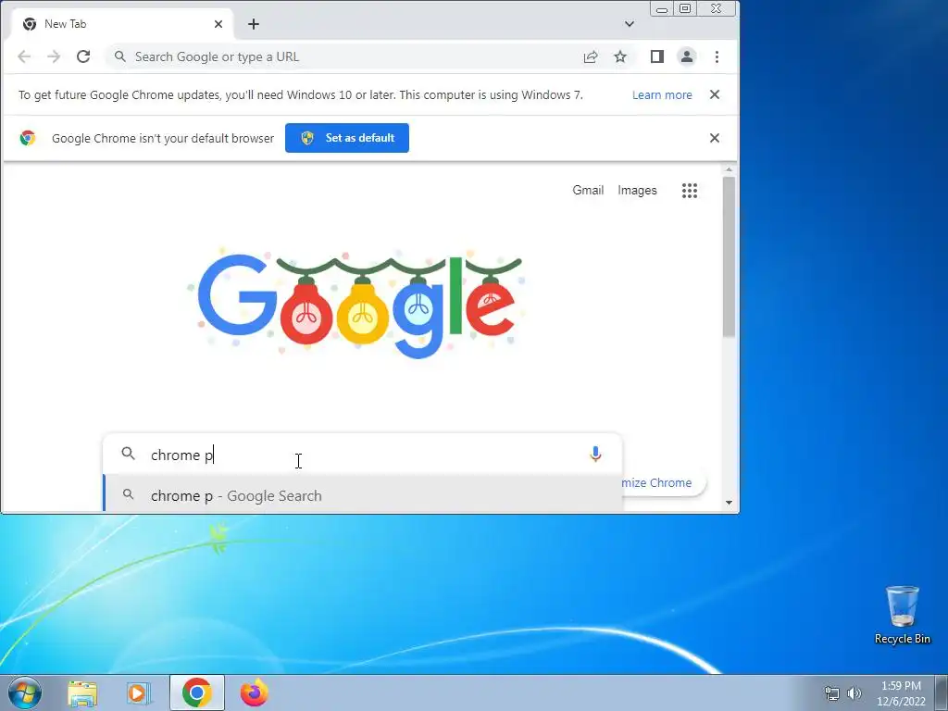Dismiss the default browser infobar
This screenshot has height=711, width=948.
coord(715,138)
